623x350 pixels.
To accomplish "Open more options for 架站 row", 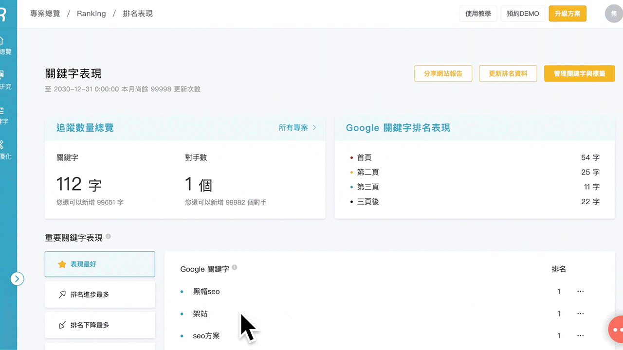I will (x=580, y=314).
